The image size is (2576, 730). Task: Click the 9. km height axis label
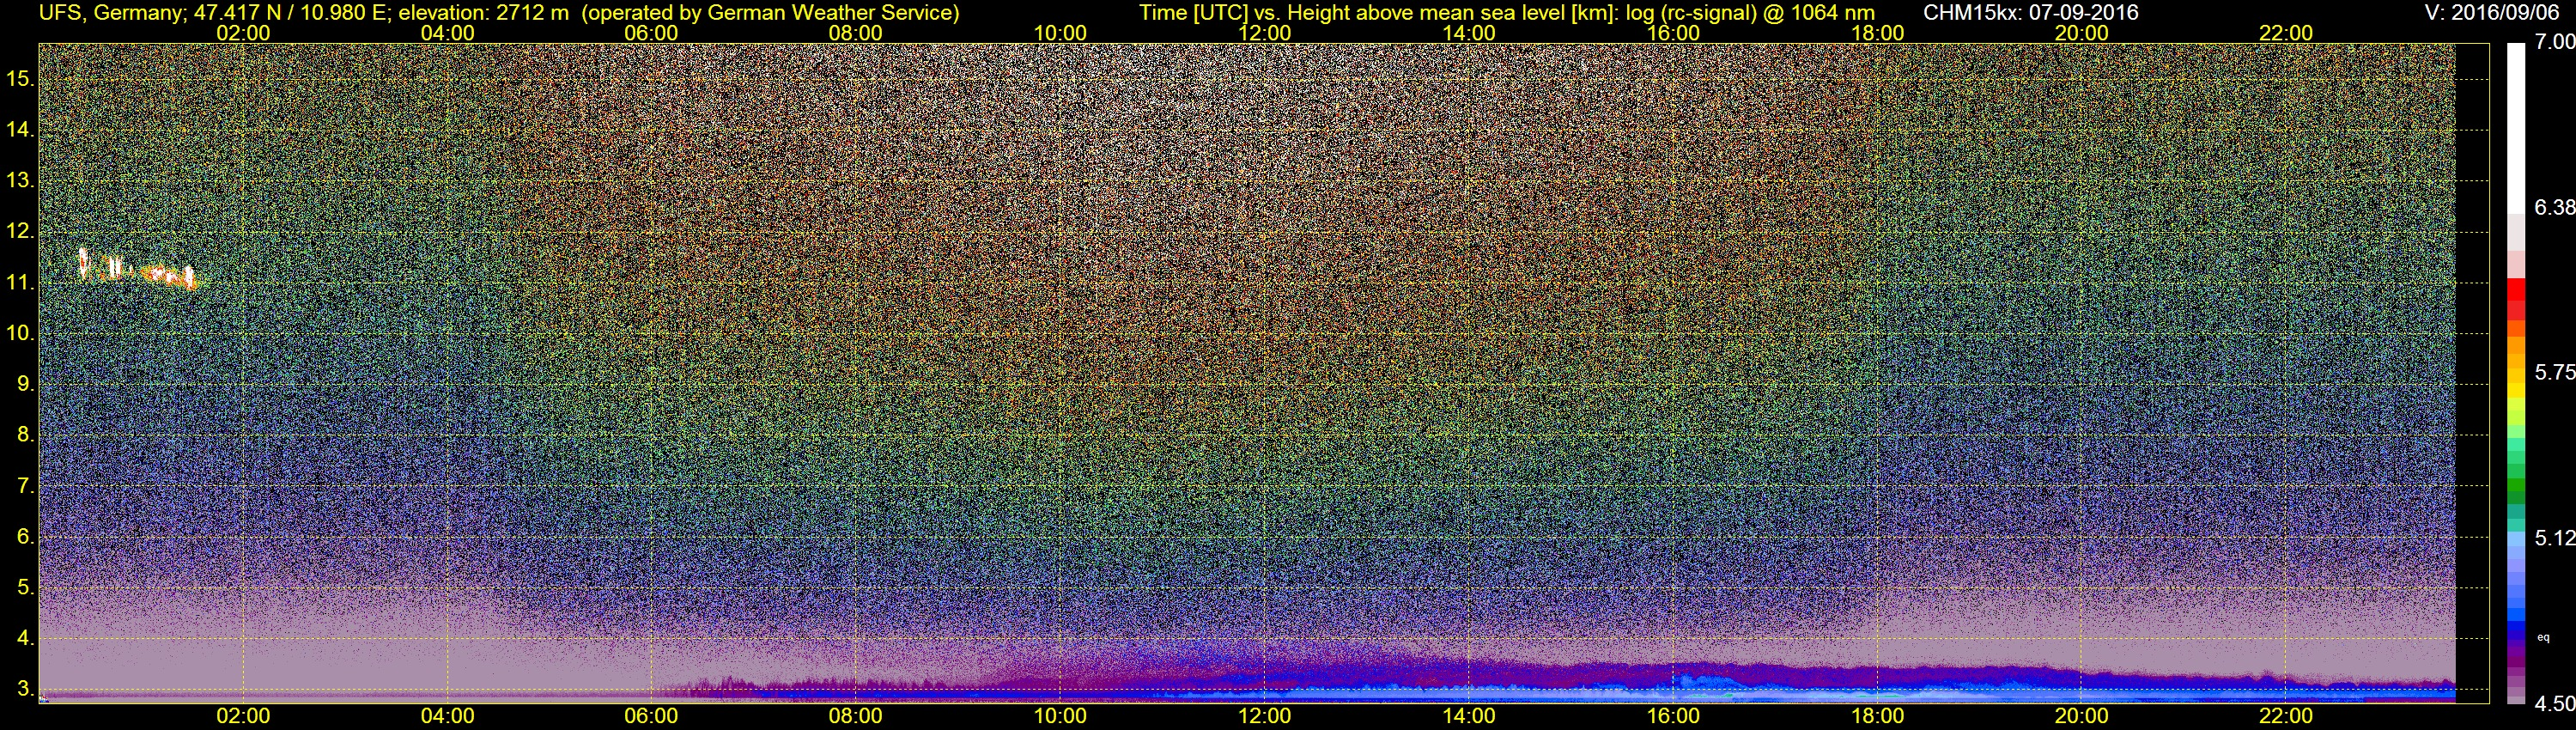tap(25, 383)
